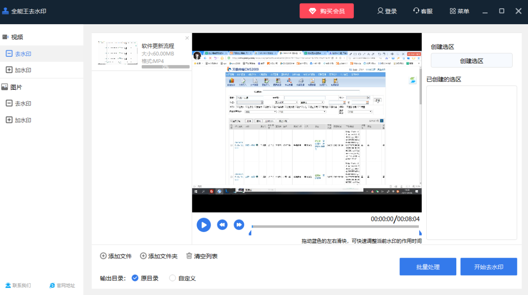Select the 自定义 output directory option
Screen dimensions: 528x295
pos(172,278)
